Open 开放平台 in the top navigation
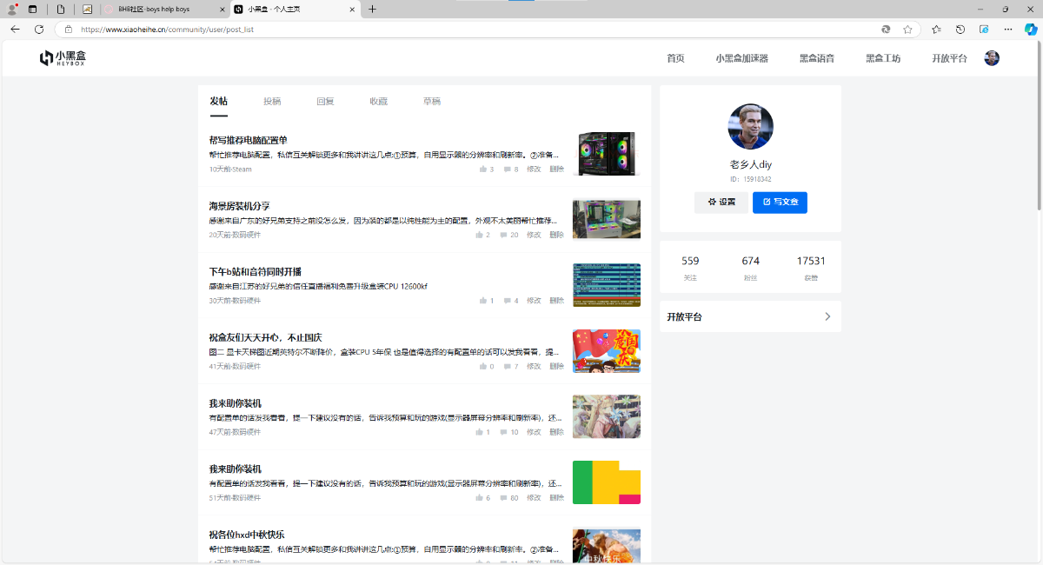The height and width of the screenshot is (565, 1043). click(x=949, y=58)
